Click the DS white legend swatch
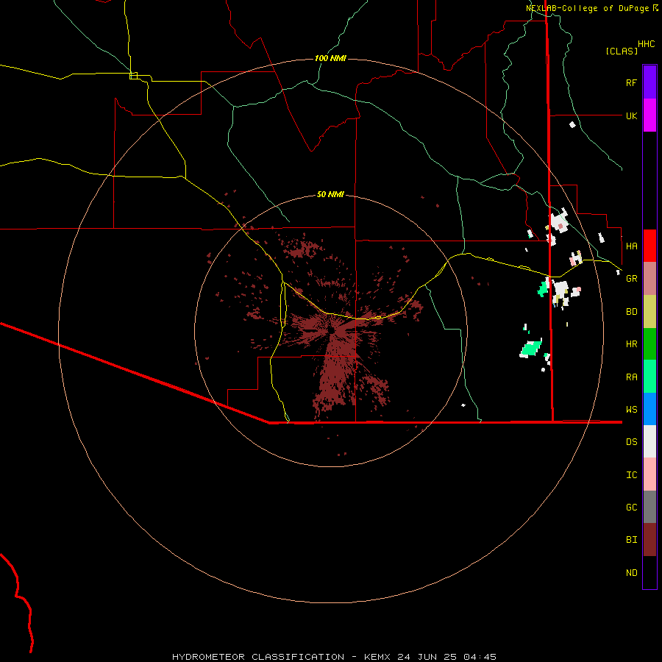The height and width of the screenshot is (662, 662). 649,441
